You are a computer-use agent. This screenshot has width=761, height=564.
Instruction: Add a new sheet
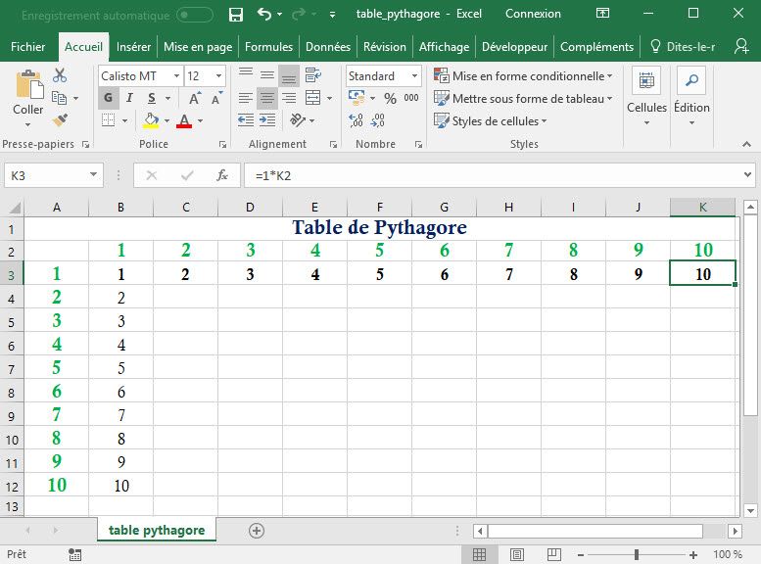(x=257, y=531)
